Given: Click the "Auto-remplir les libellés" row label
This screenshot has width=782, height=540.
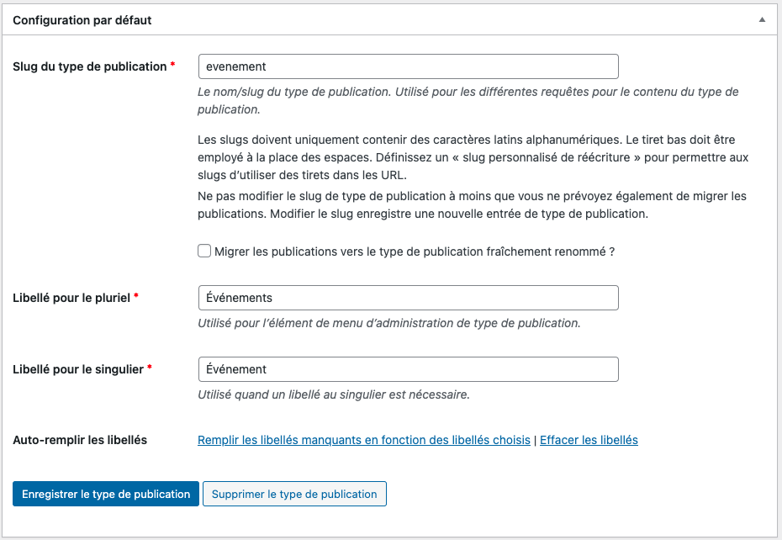Looking at the screenshot, I should pyautogui.click(x=80, y=440).
